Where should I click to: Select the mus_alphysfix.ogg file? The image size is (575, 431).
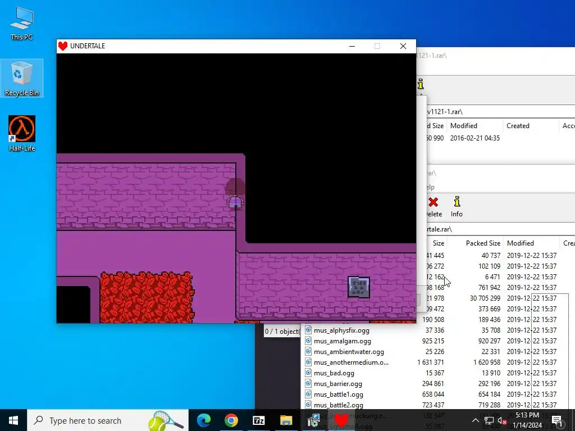tap(341, 330)
